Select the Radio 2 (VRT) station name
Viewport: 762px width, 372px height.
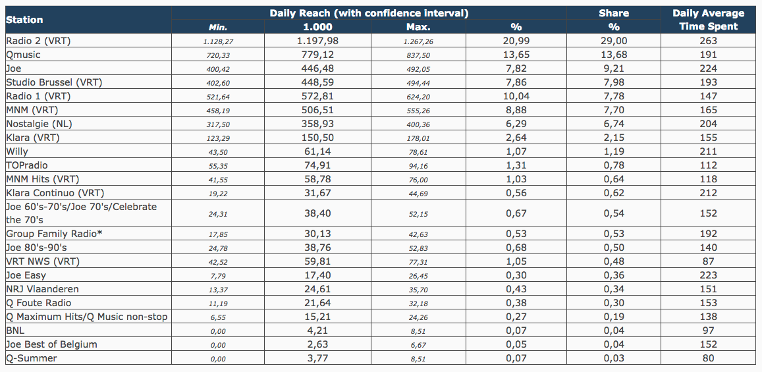38,41
